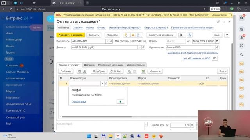Click the Провести и закрыть button

(x=71, y=35)
